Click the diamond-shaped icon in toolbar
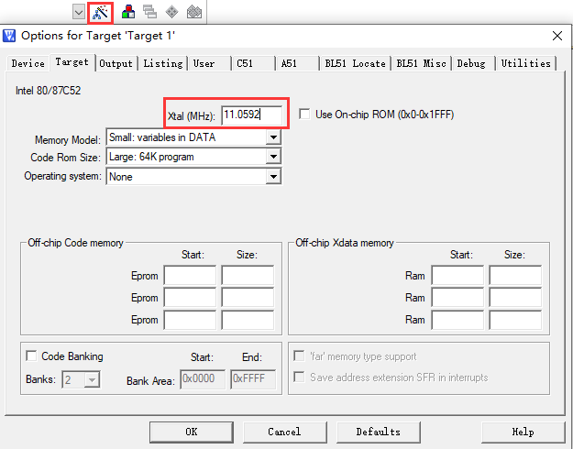This screenshot has width=573, height=449. point(171,12)
